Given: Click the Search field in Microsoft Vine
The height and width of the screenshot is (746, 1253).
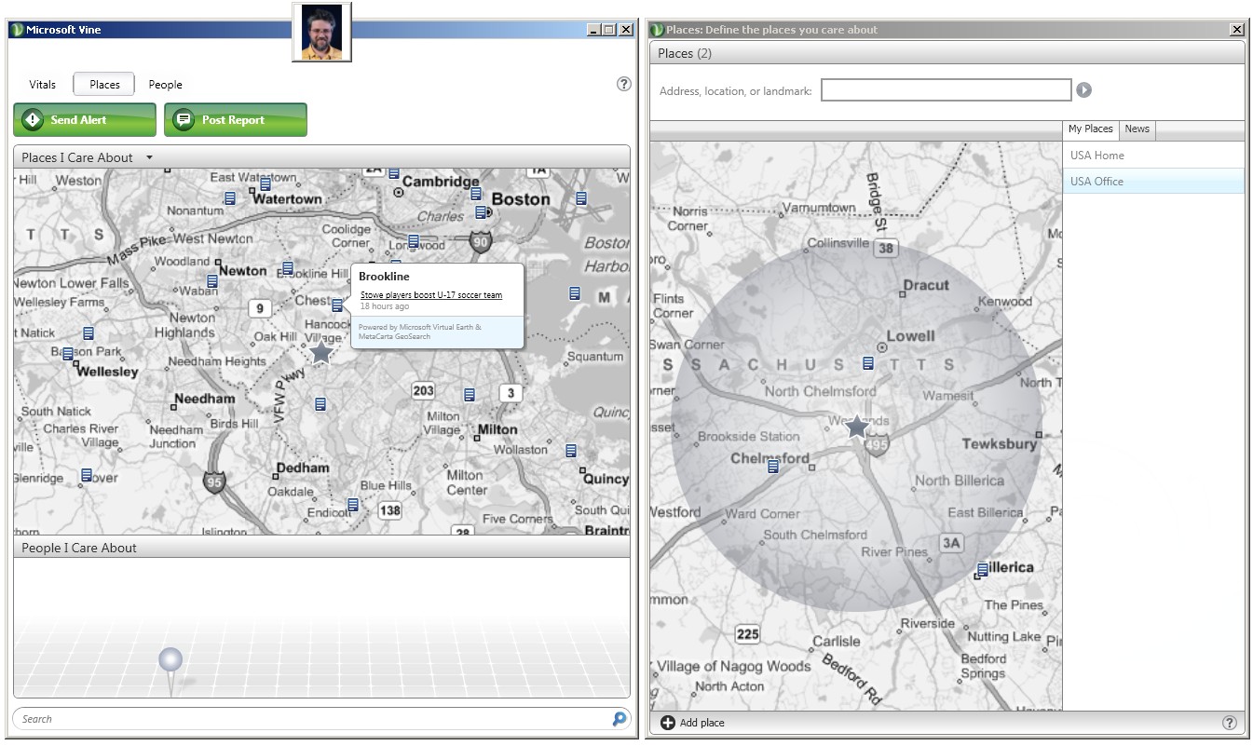Looking at the screenshot, I should tap(312, 719).
